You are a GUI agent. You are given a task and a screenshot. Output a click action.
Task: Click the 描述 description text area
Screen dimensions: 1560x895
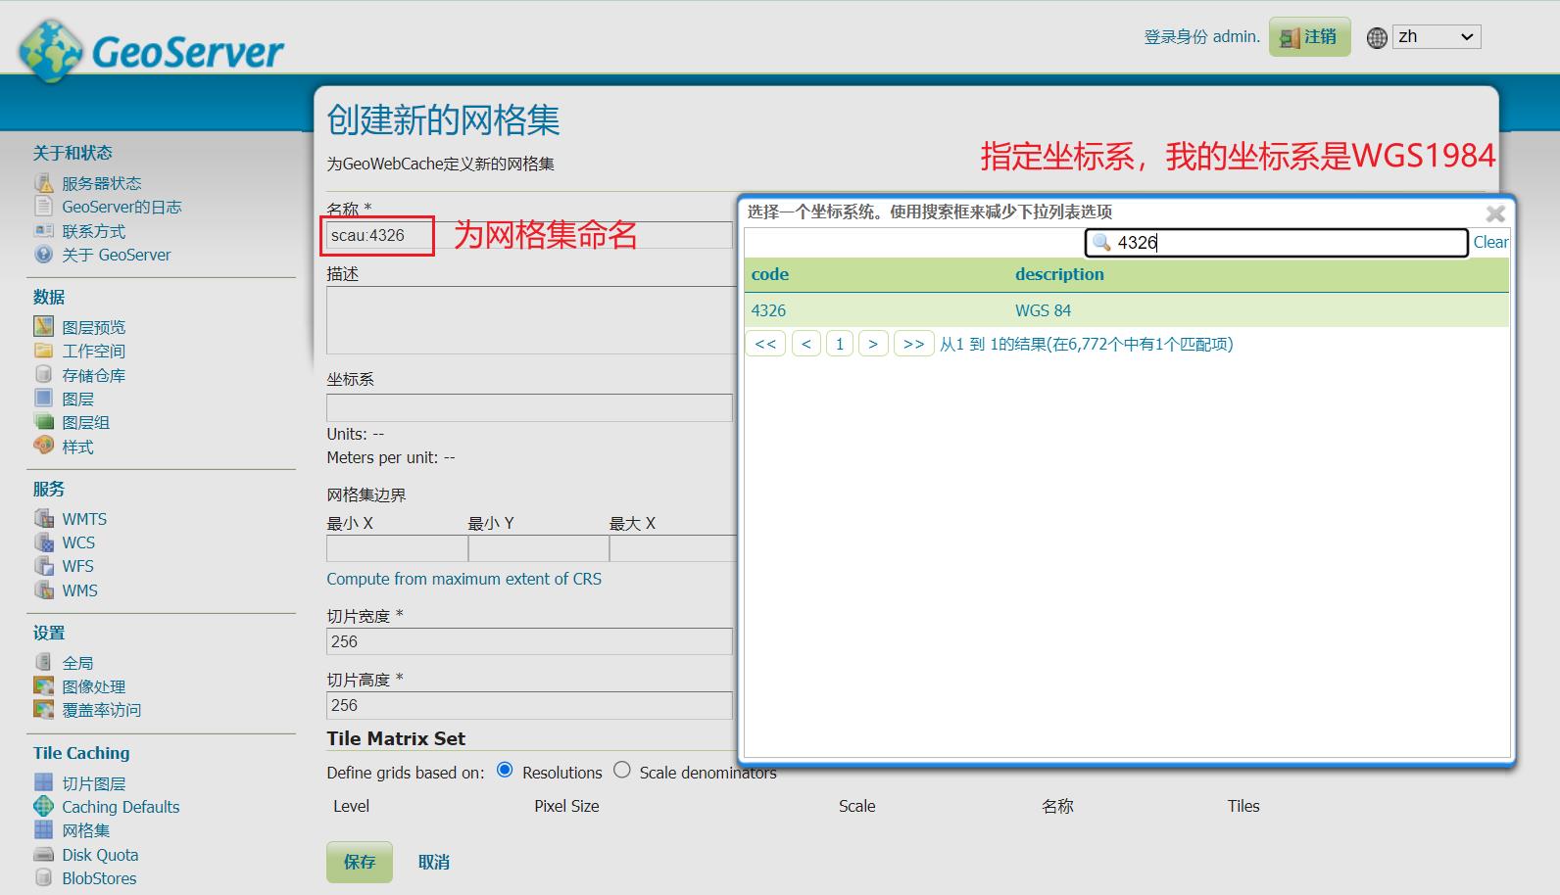(531, 319)
